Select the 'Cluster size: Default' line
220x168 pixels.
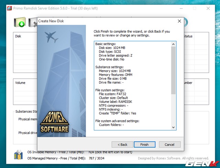tap(113, 98)
